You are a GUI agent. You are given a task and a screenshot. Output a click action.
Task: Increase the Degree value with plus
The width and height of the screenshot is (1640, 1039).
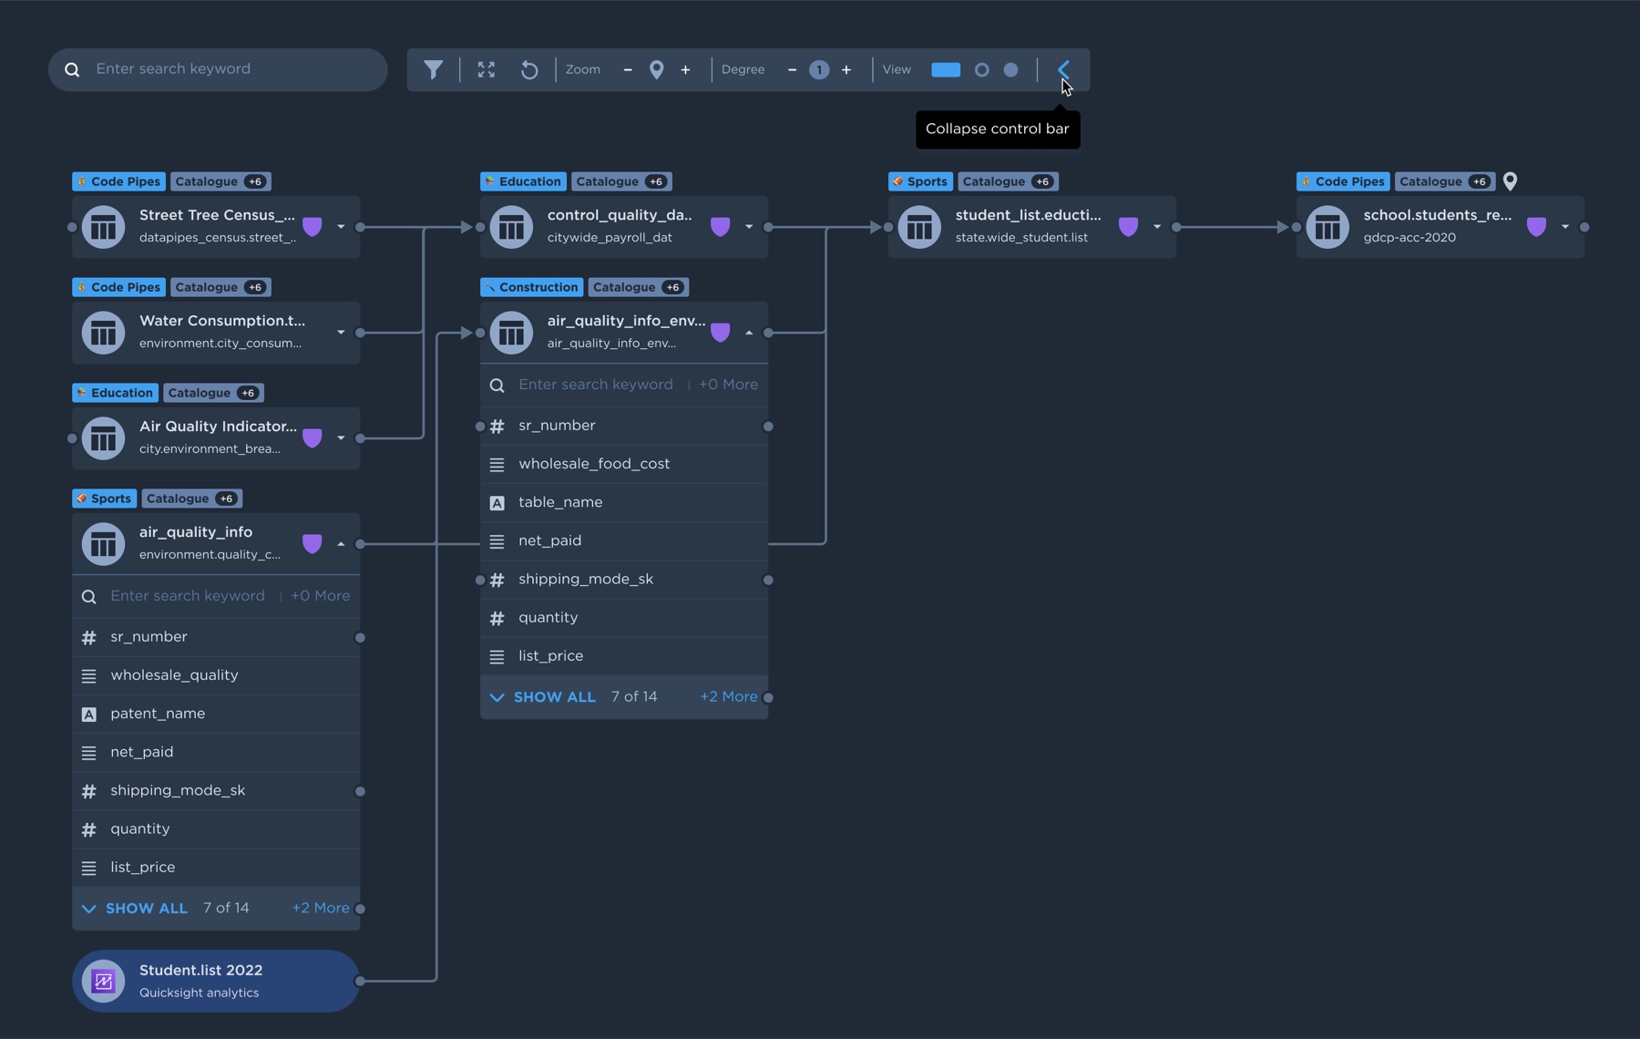click(x=846, y=69)
